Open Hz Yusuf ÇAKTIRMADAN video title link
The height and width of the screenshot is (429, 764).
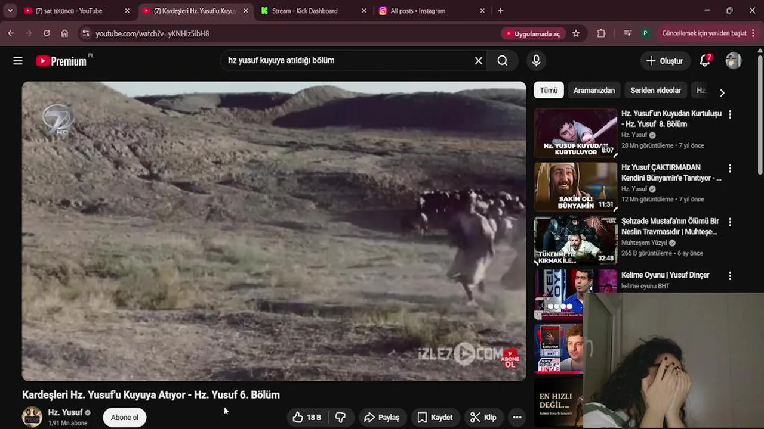(671, 173)
